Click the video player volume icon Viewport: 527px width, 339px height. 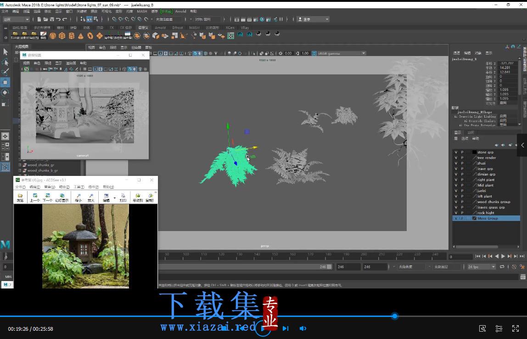click(x=303, y=328)
